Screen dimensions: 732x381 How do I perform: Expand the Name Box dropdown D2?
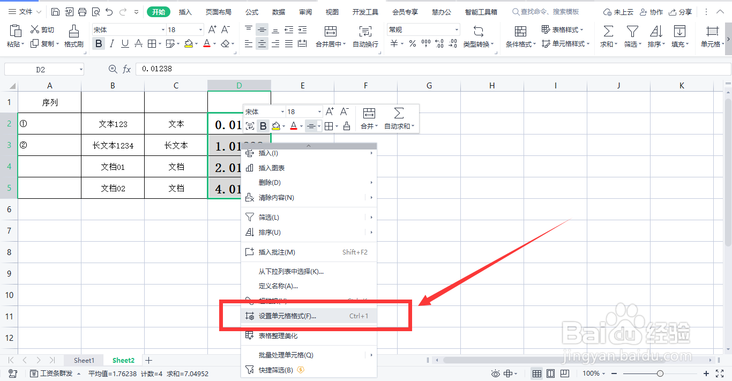pyautogui.click(x=81, y=69)
